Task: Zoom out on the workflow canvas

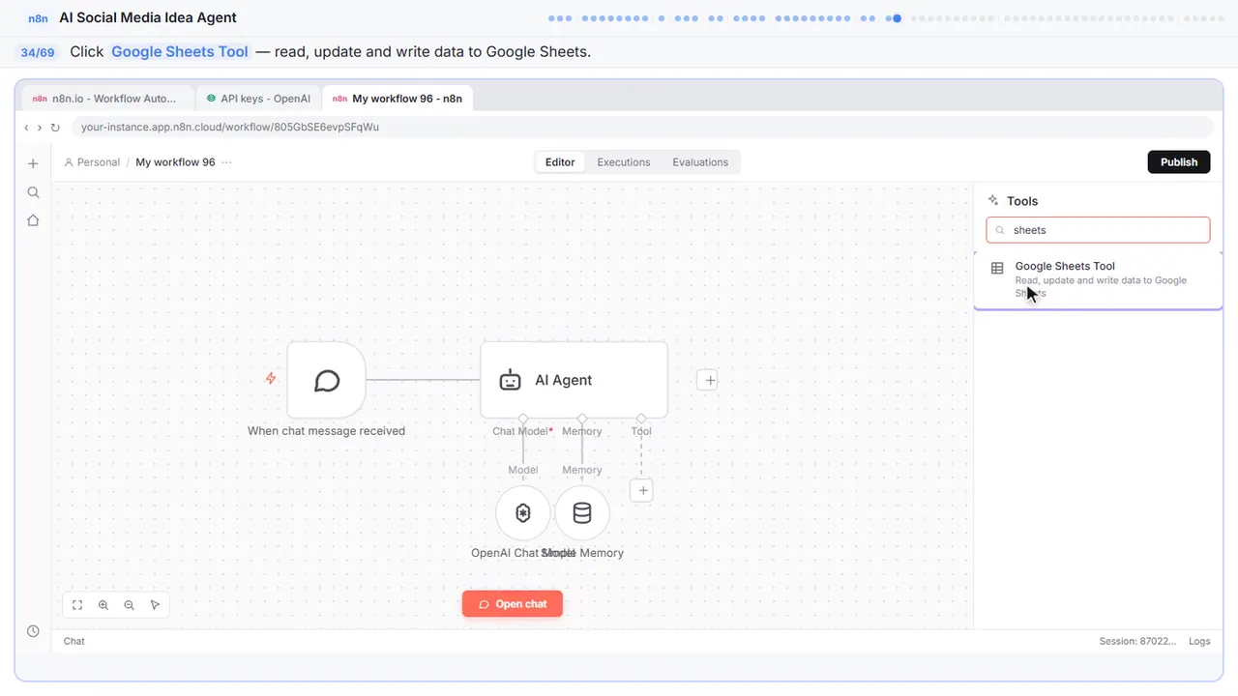Action: click(x=130, y=605)
